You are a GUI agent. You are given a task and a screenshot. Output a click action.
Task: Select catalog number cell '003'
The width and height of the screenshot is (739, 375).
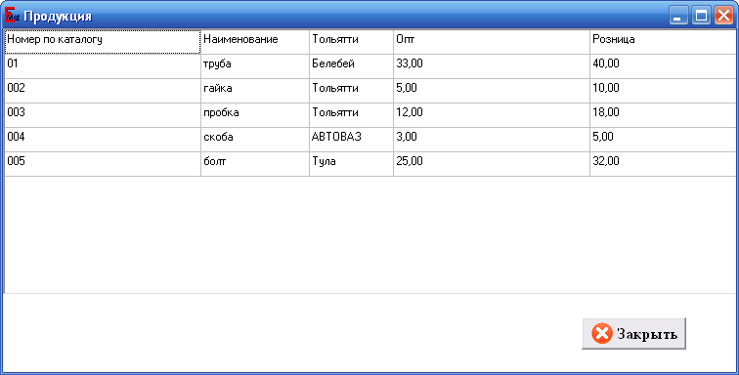coord(103,115)
